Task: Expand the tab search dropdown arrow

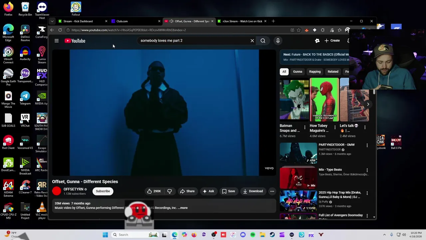Action: [x=52, y=21]
